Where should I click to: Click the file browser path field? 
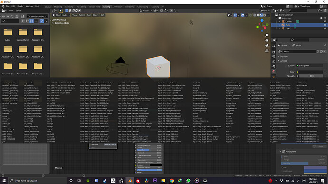click(37, 16)
